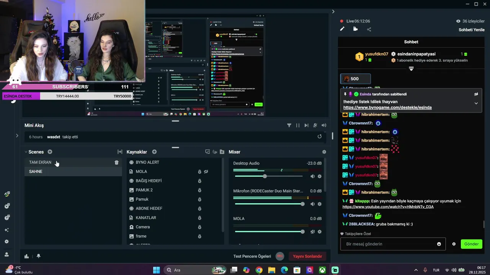Image resolution: width=490 pixels, height=275 pixels.
Task: Click Sohbeti Yenile to refresh chat
Action: [471, 30]
